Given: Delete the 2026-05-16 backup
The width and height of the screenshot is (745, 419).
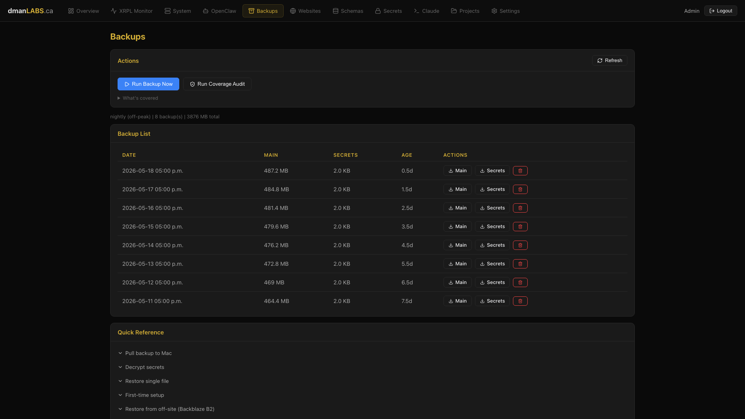Looking at the screenshot, I should 520,208.
